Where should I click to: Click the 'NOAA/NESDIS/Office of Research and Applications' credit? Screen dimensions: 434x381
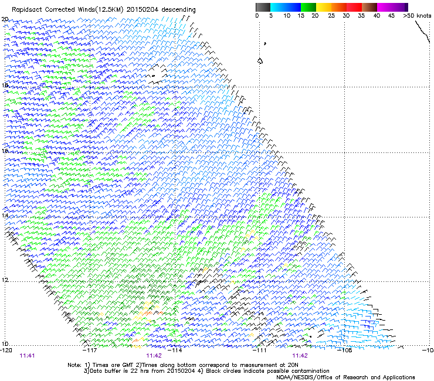(345, 377)
